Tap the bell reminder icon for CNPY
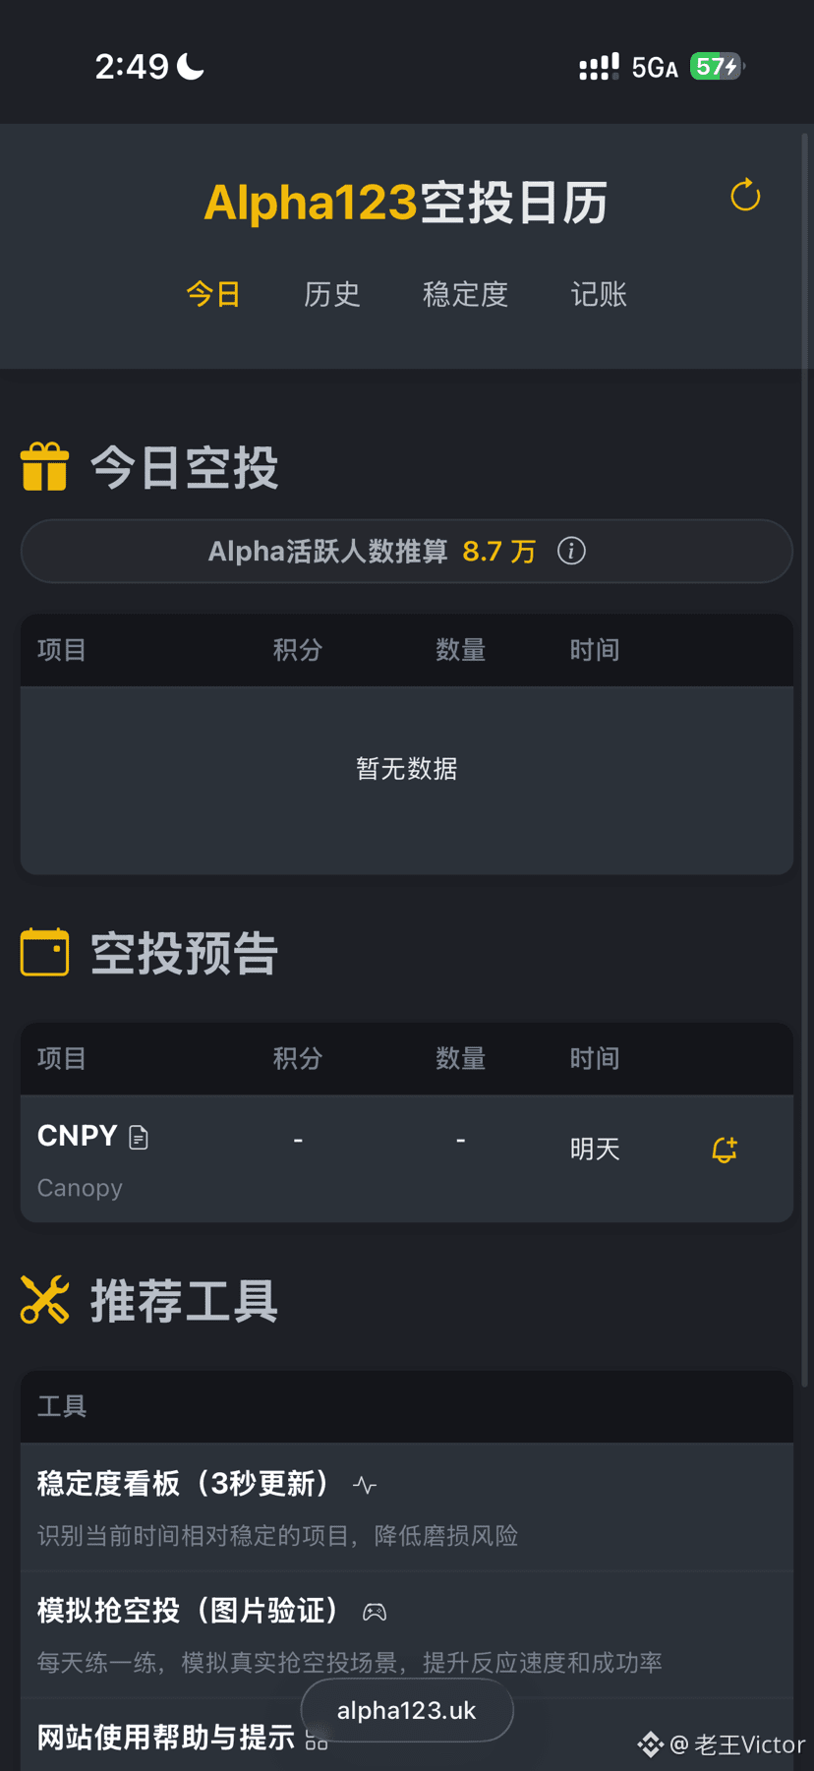Image resolution: width=814 pixels, height=1771 pixels. point(725,1150)
